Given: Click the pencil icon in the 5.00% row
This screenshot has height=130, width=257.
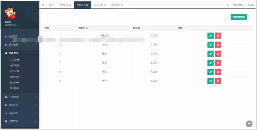Looking at the screenshot, I should 211,63.
